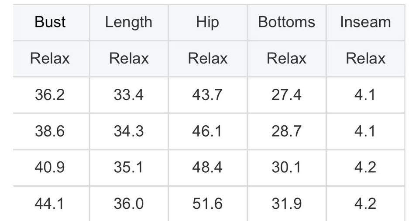This screenshot has height=221, width=419.
Task: Select the Bottoms column header
Action: [286, 22]
